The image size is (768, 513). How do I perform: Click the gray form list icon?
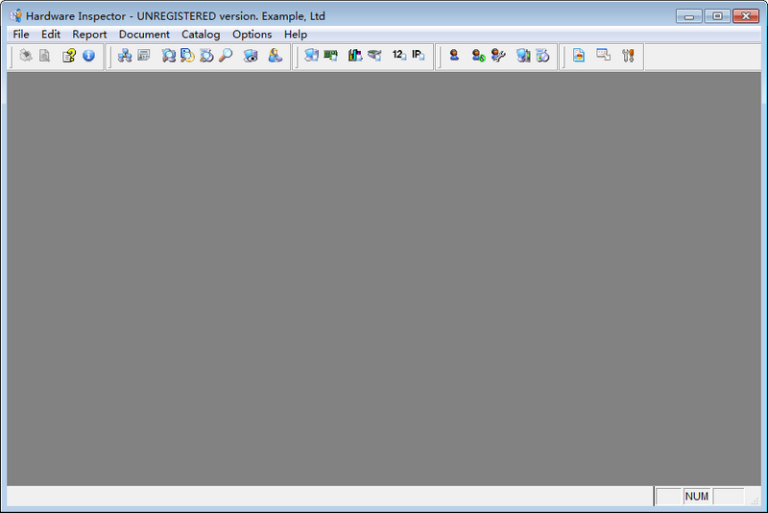click(144, 55)
